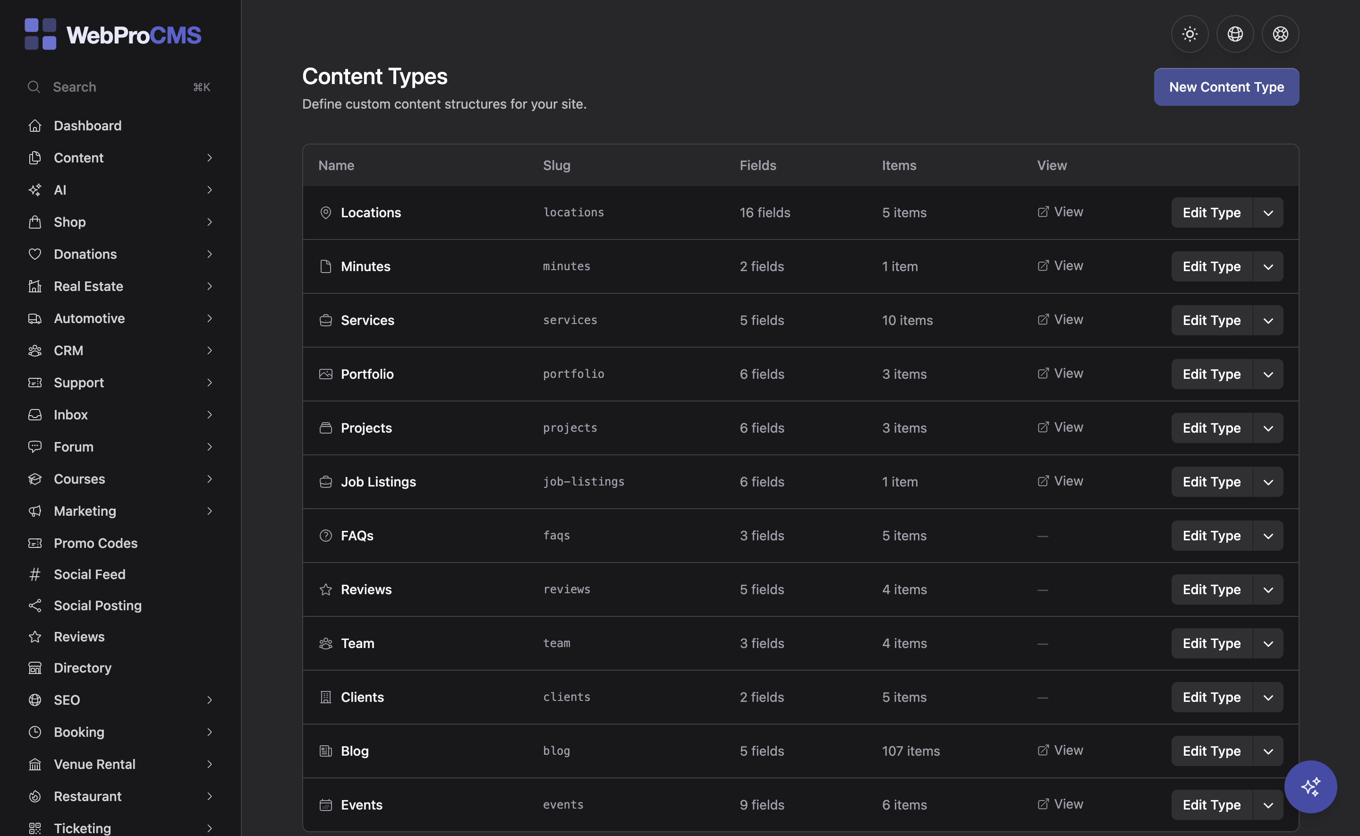Click the WebProCMS logo icon
Screen dimensions: 1360x836
(x=40, y=34)
